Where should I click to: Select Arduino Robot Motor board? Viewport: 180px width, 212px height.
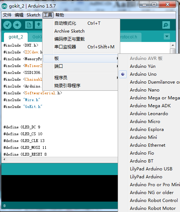(149, 208)
